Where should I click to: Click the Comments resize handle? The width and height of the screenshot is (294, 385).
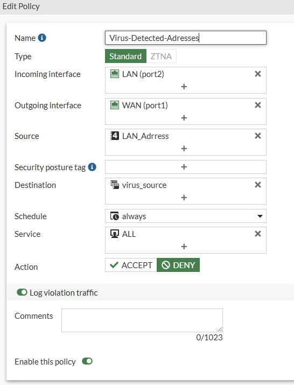220,329
